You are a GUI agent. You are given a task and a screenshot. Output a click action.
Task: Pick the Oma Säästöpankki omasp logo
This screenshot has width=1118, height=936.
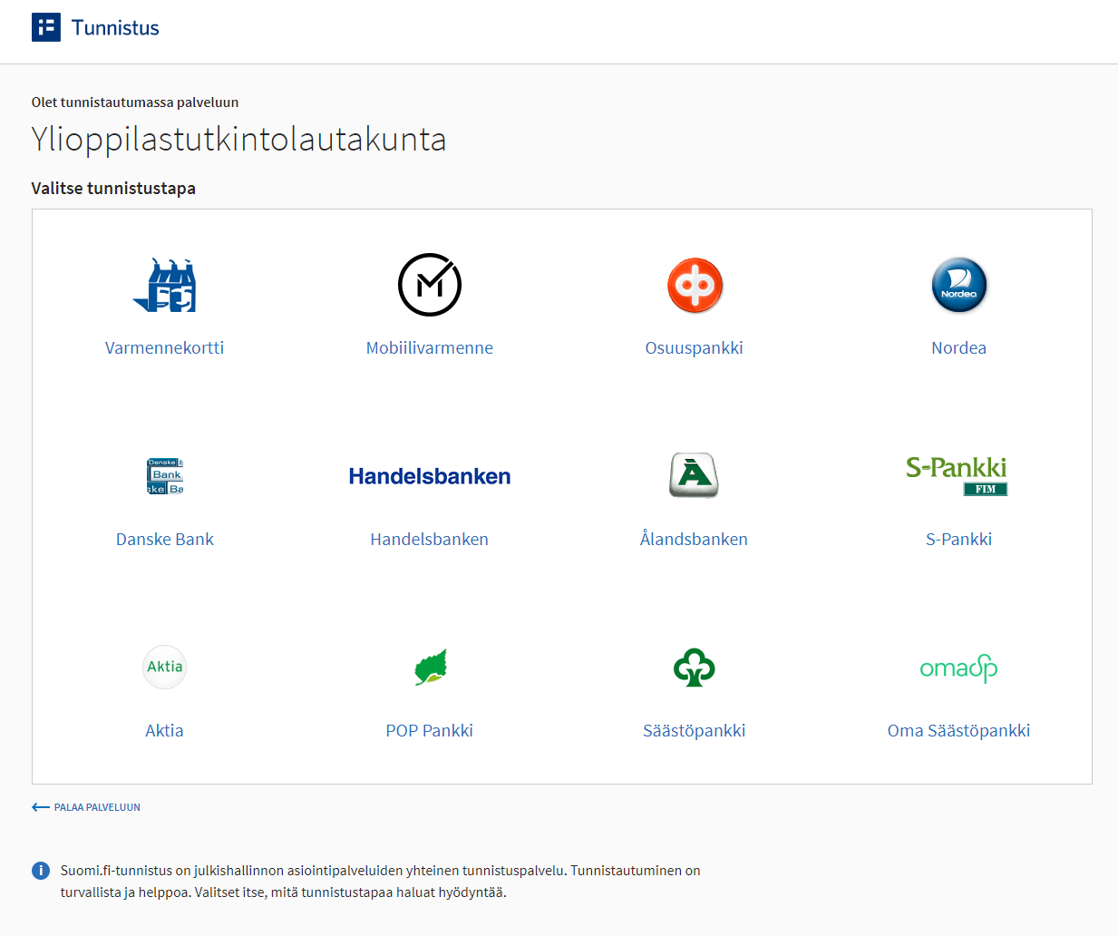point(959,668)
